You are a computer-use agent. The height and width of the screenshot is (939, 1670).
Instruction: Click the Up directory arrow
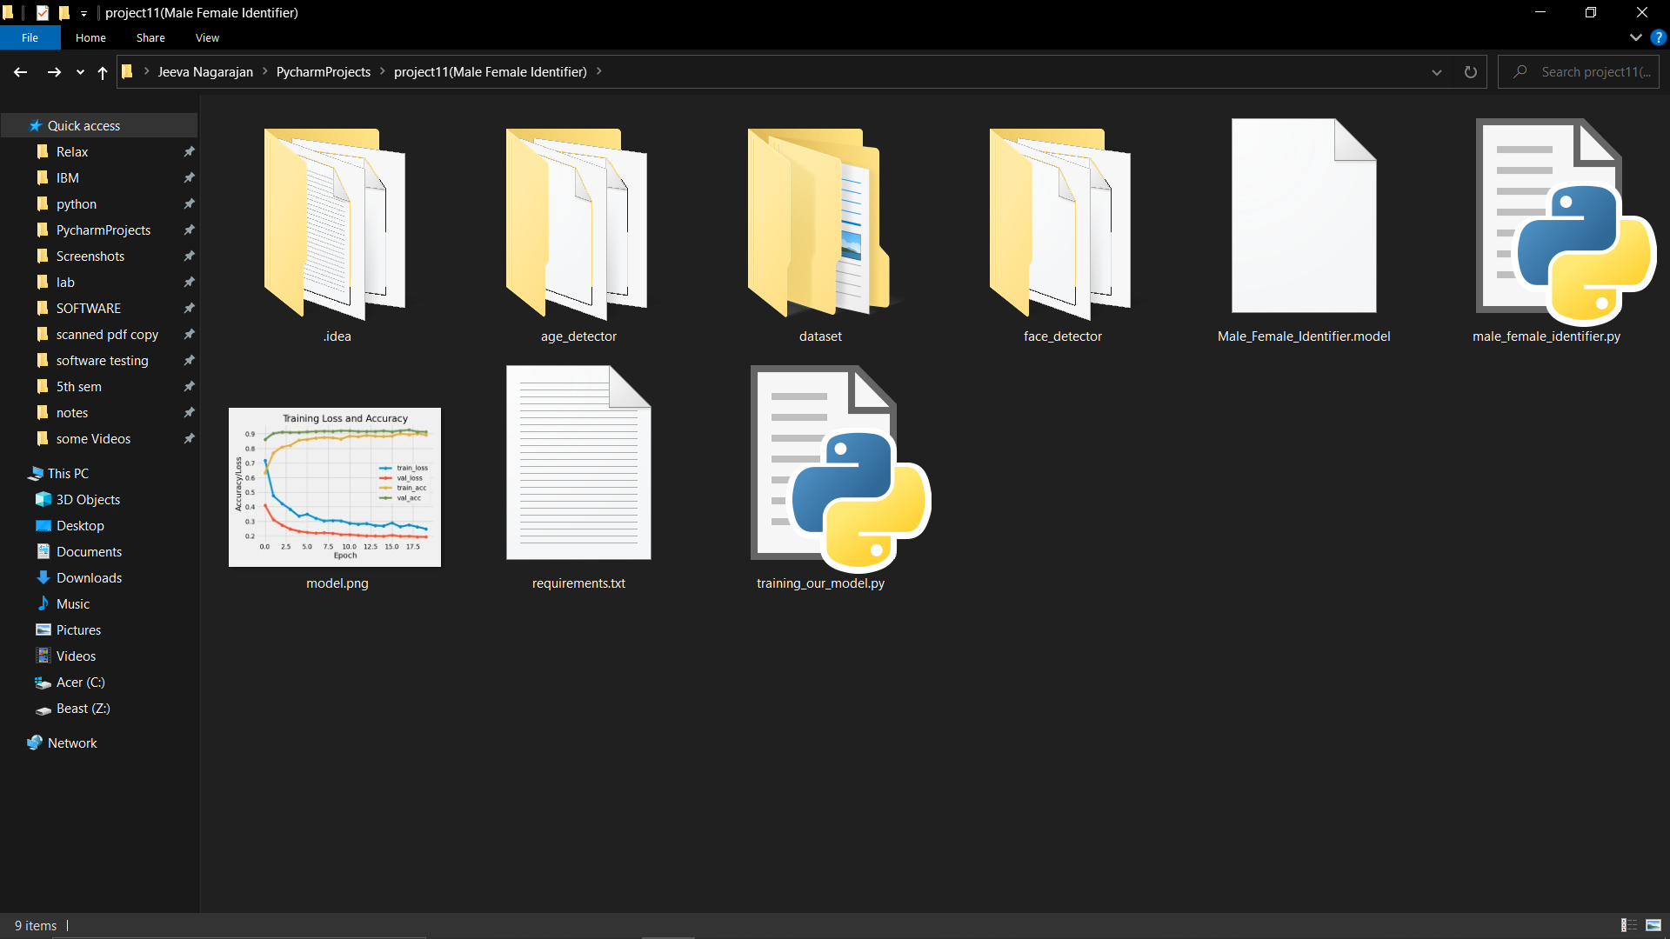103,72
